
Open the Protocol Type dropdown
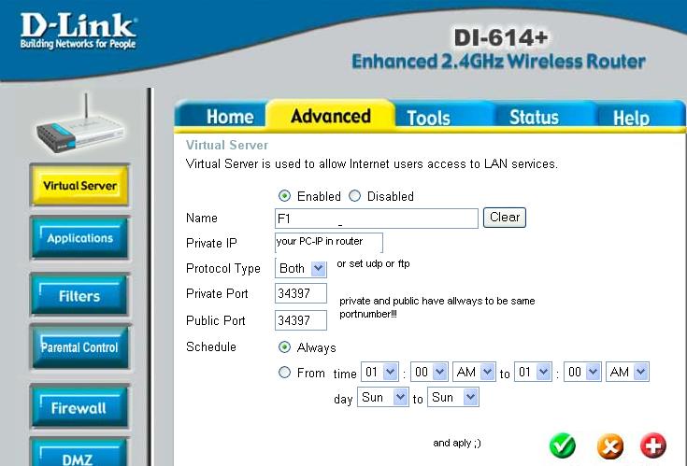pyautogui.click(x=301, y=268)
